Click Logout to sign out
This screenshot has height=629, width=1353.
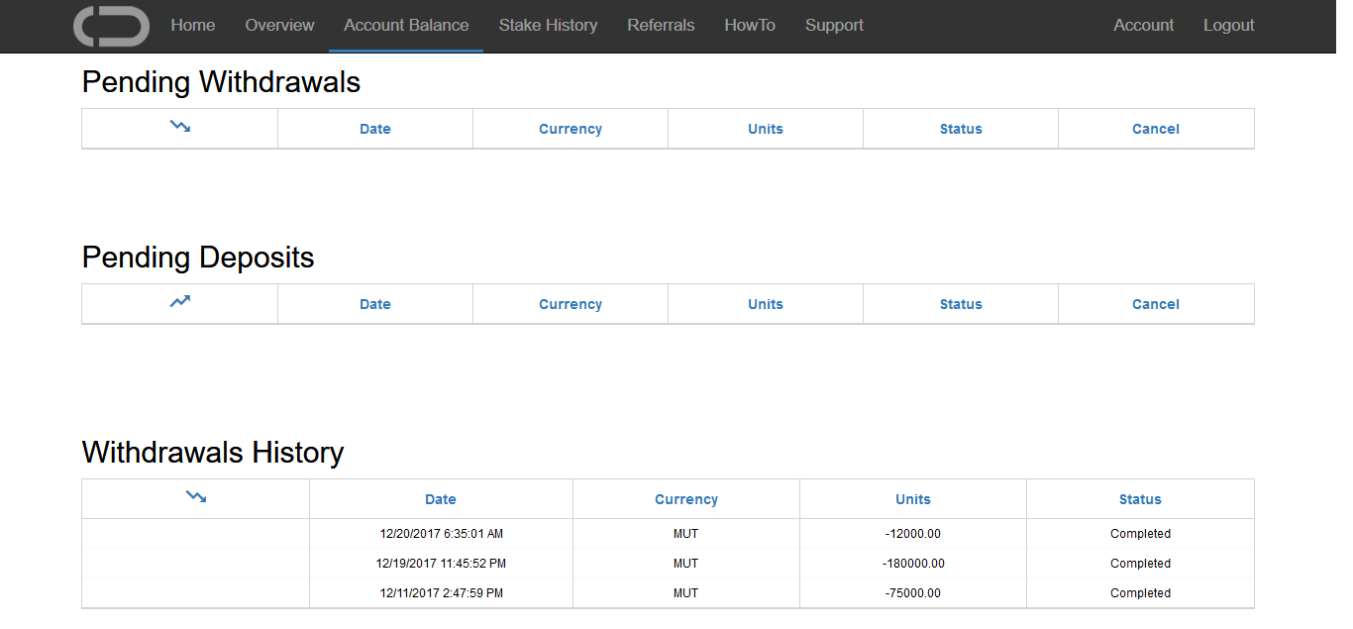click(x=1228, y=25)
